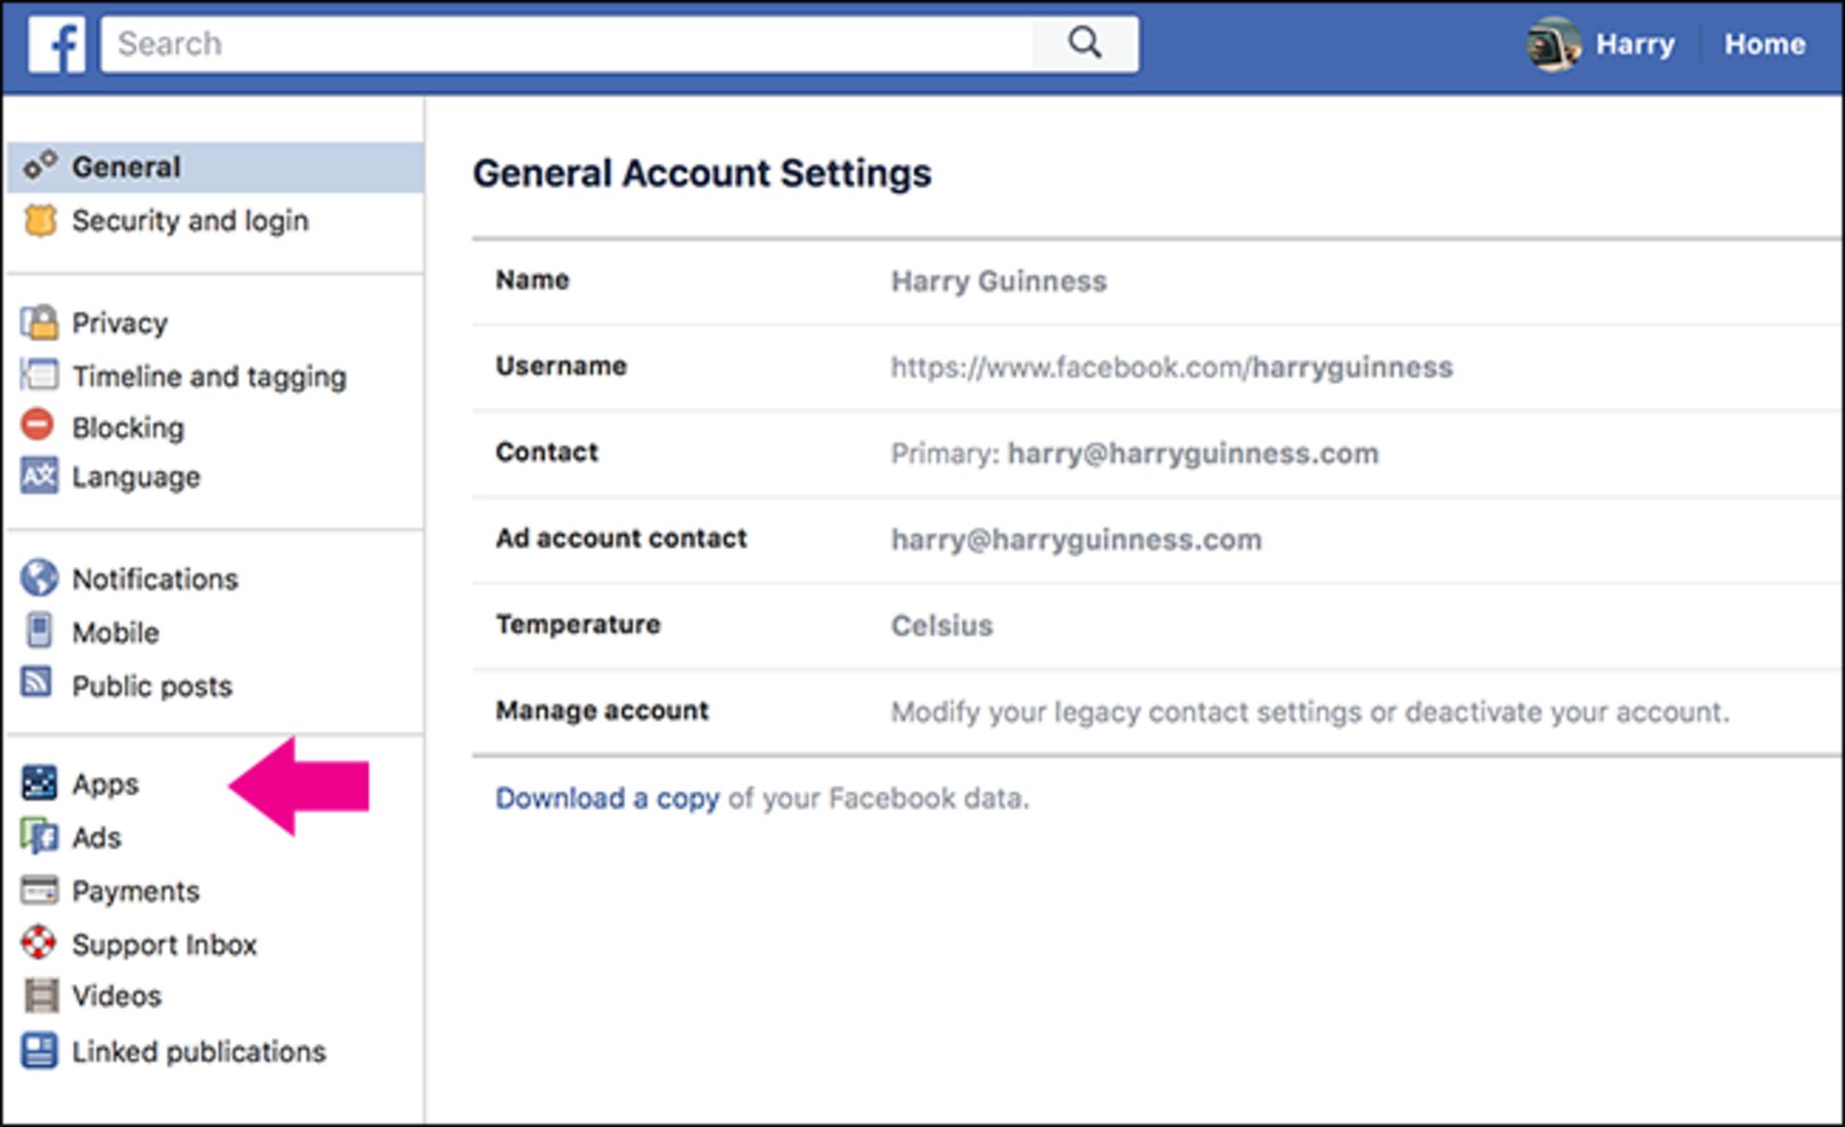Switch to Timeline and tagging settings
Image resolution: width=1845 pixels, height=1127 pixels.
(x=209, y=377)
